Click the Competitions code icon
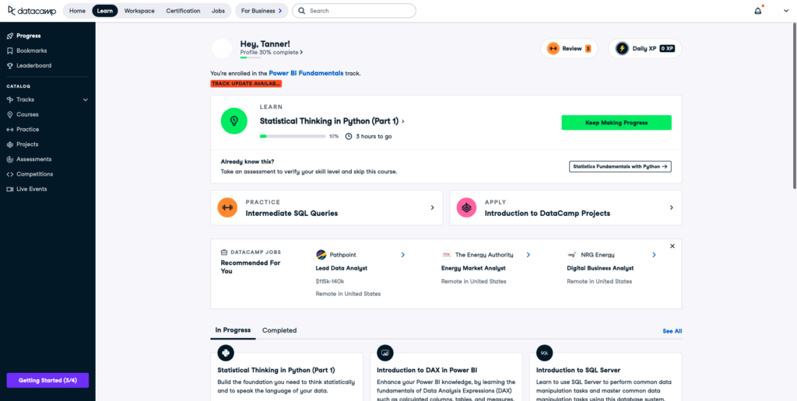This screenshot has width=797, height=401. 10,174
